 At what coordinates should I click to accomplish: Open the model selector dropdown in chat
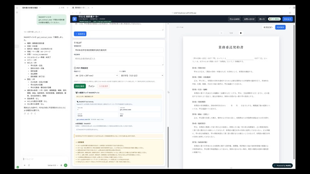tap(53, 165)
